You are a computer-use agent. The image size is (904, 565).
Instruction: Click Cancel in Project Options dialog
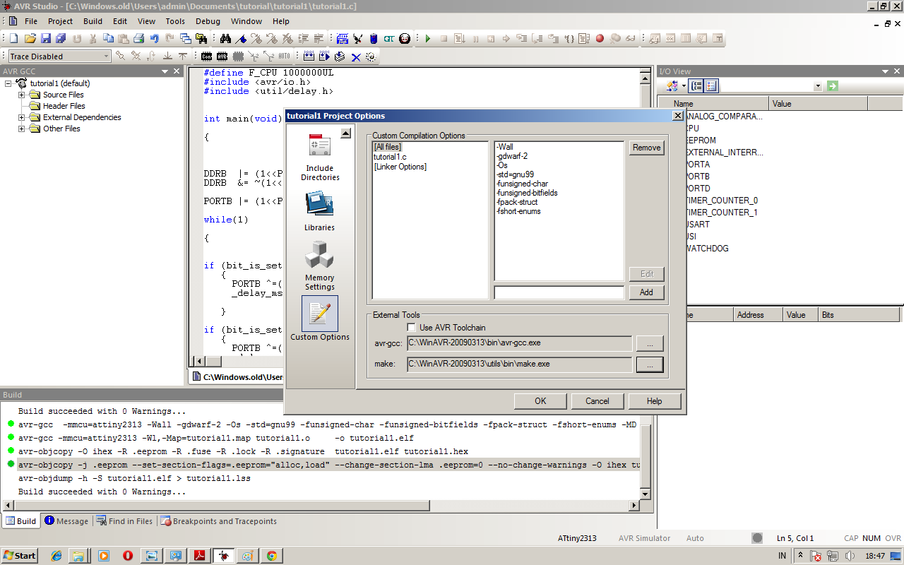(597, 400)
